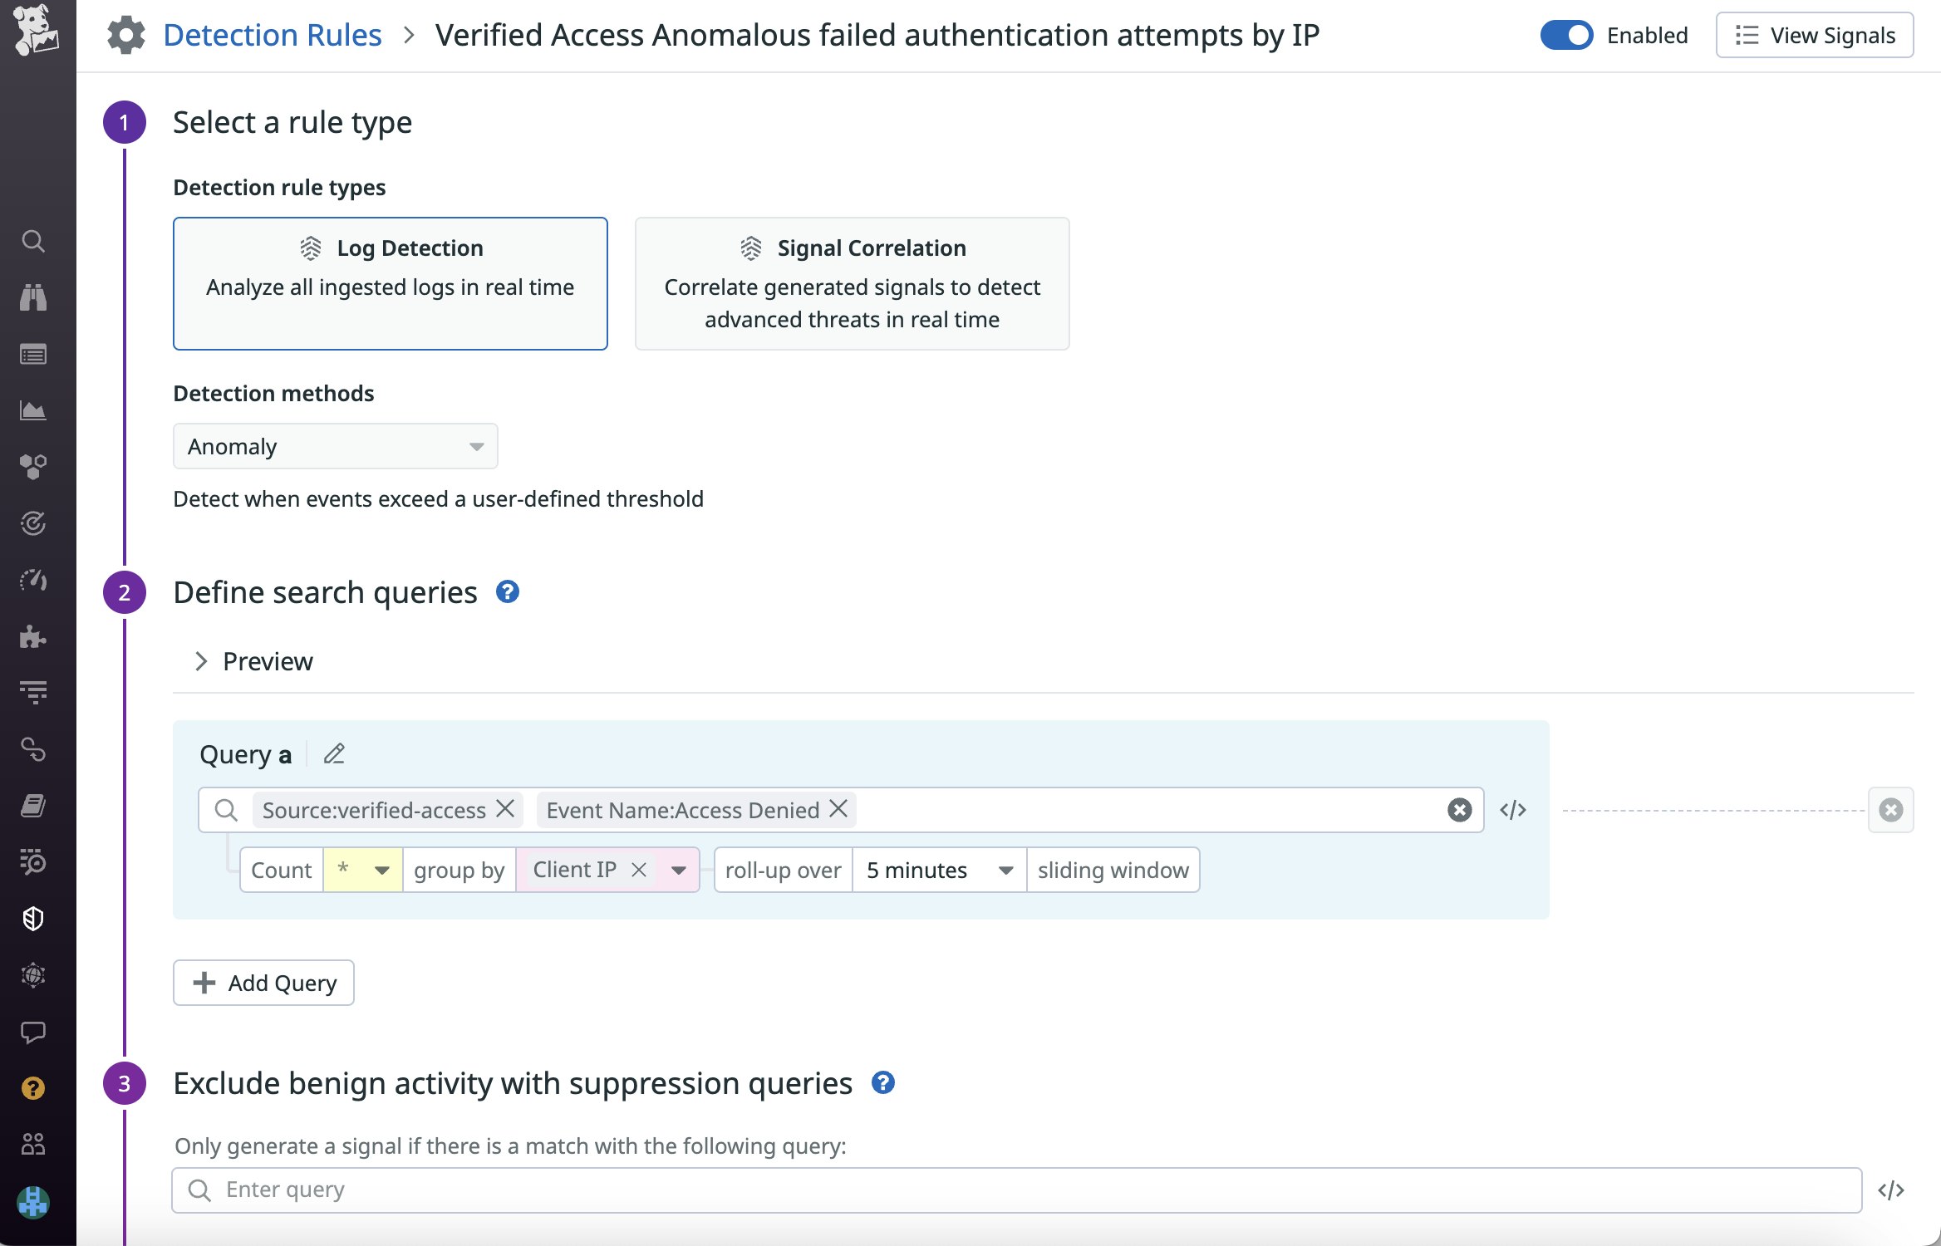Click the pencil icon to rename Query a
The width and height of the screenshot is (1941, 1246).
335,753
